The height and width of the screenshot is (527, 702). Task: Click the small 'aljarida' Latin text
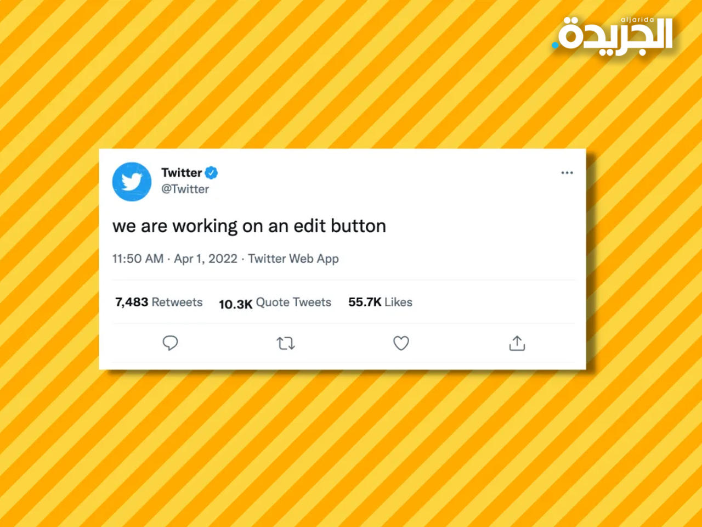coord(637,20)
